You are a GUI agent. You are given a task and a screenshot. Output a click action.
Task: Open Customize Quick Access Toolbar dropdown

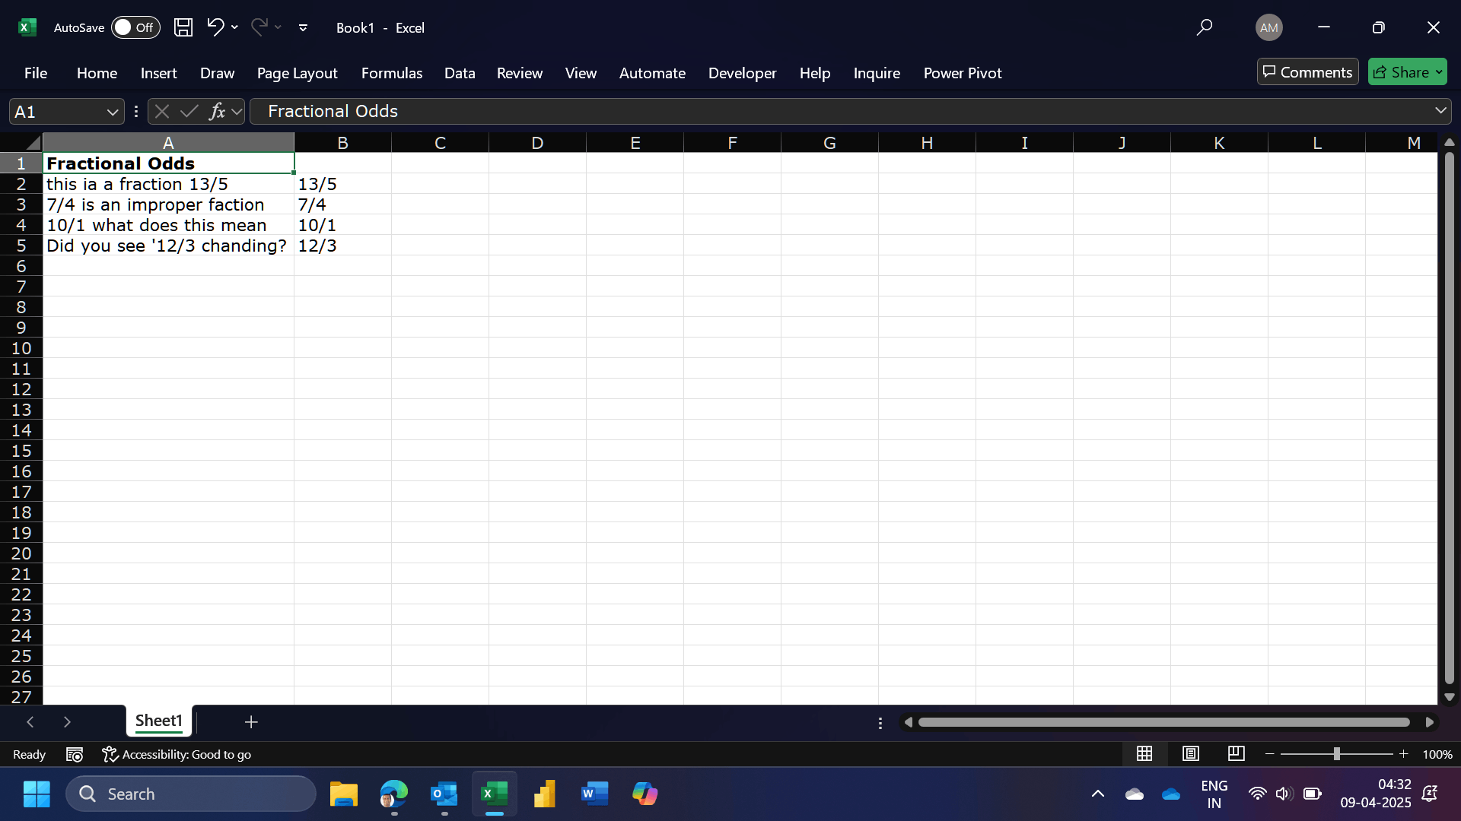303,27
